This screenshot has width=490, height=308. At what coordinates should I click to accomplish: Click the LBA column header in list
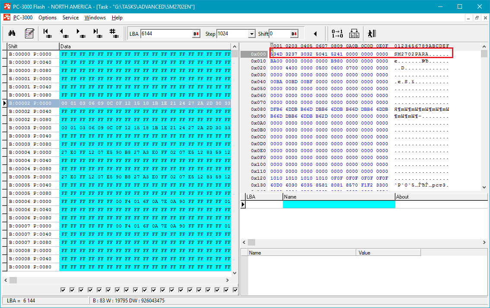264,197
